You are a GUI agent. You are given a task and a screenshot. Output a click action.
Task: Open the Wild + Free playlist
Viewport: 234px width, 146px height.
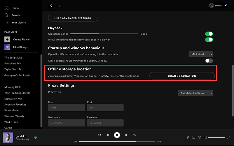coord(11,122)
